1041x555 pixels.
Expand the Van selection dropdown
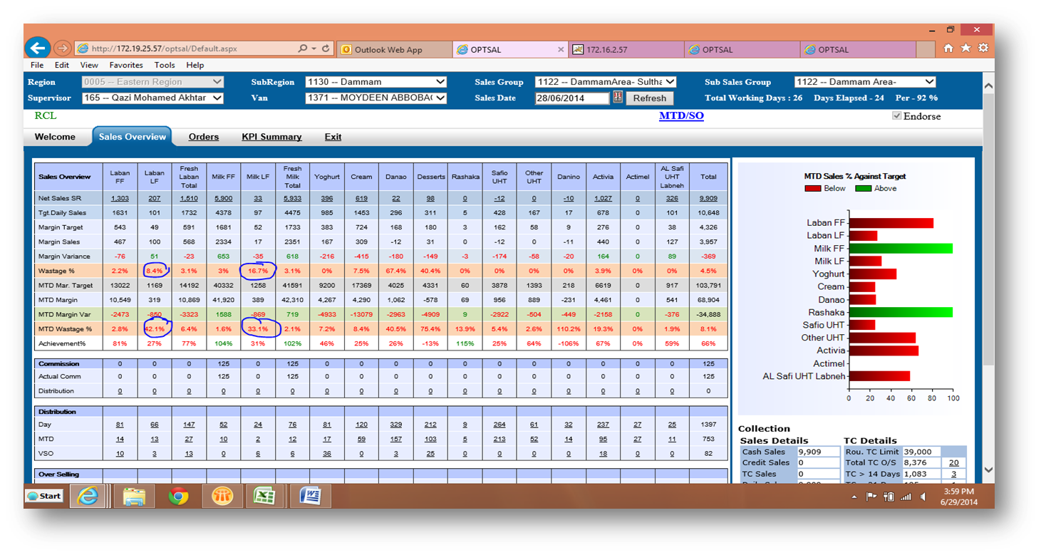point(440,98)
